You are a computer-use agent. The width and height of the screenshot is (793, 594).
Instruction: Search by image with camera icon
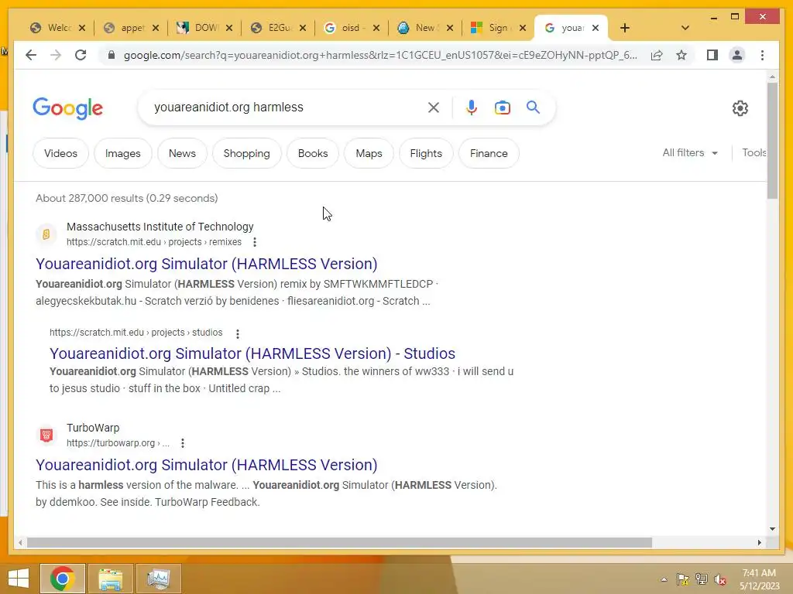[x=502, y=107]
